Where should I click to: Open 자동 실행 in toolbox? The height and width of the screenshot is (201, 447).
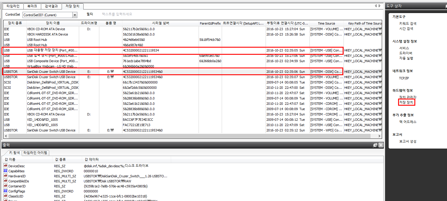(406, 58)
